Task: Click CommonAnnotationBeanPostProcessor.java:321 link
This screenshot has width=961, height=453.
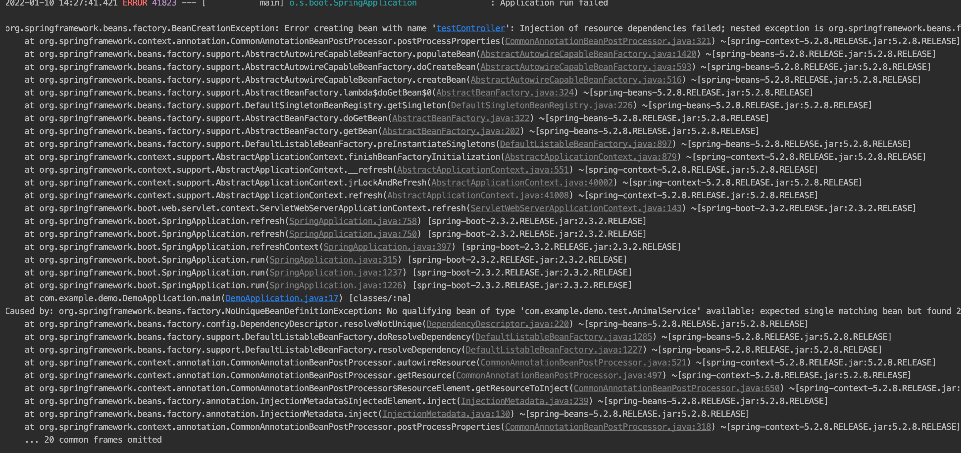Action: 608,41
